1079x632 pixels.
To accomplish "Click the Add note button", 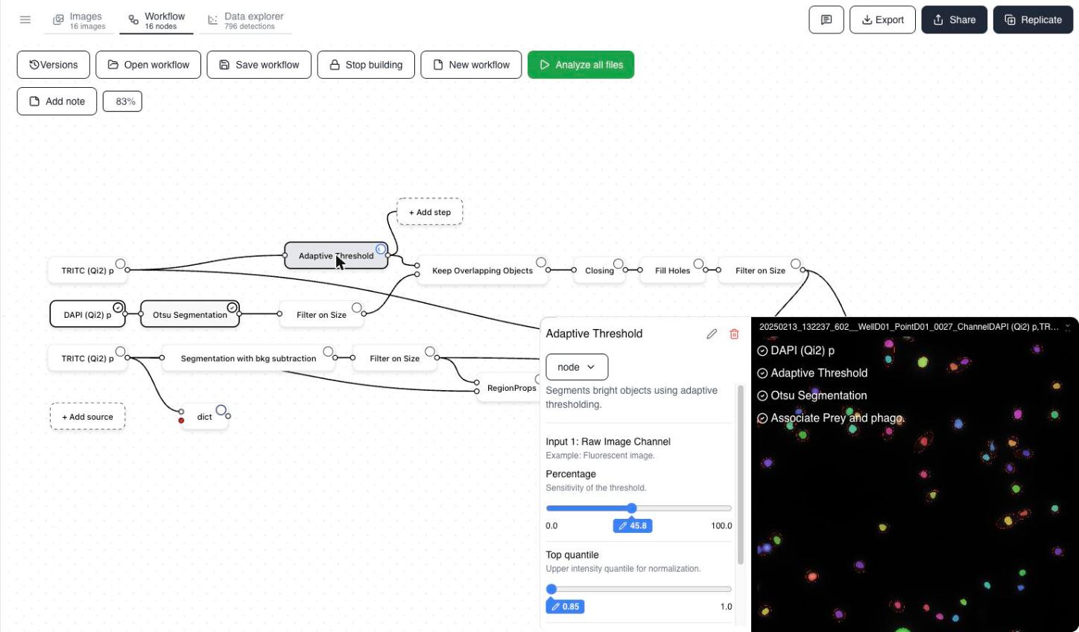I will 57,101.
